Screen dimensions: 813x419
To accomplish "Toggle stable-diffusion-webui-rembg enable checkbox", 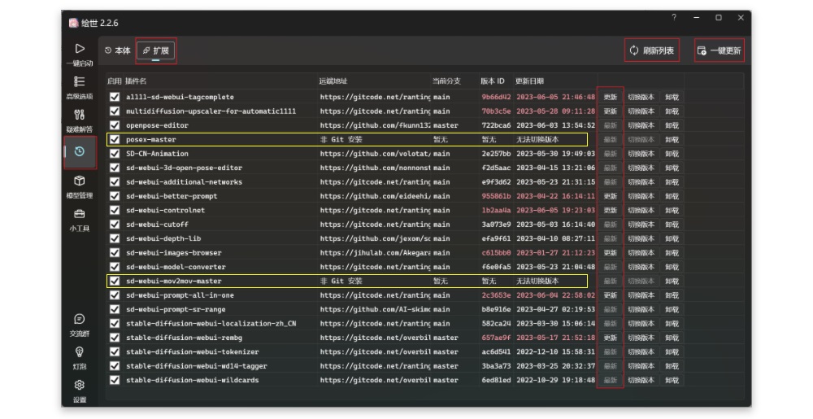I will coord(115,338).
